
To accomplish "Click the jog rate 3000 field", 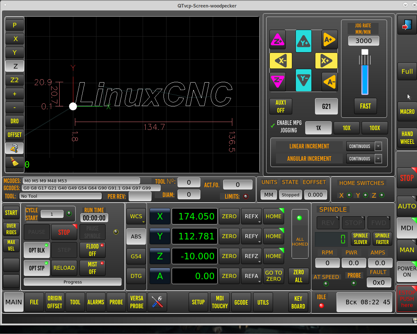I will [x=364, y=41].
